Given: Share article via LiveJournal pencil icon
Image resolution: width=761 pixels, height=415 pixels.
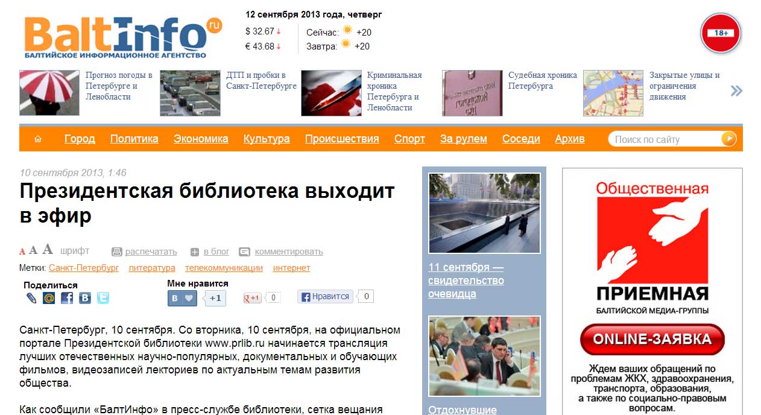Looking at the screenshot, I should click(31, 298).
